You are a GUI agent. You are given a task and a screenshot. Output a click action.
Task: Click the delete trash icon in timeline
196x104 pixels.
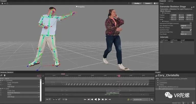coord(5,75)
